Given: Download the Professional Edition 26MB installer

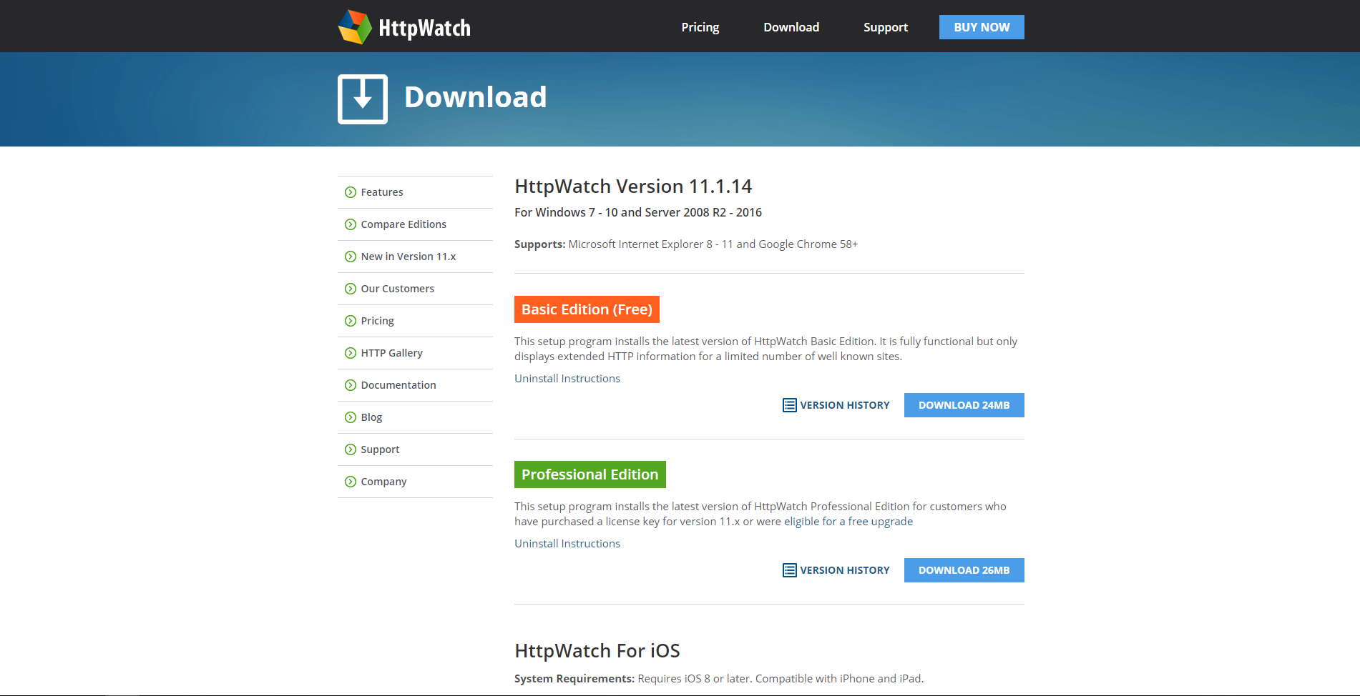Looking at the screenshot, I should pyautogui.click(x=964, y=570).
